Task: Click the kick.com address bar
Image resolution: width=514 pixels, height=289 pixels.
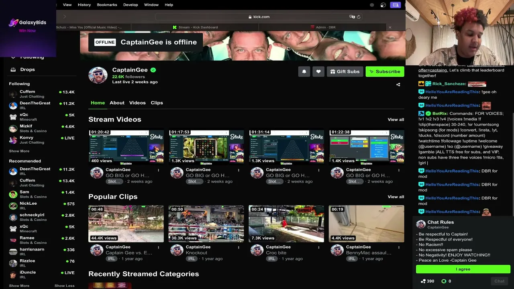Action: (x=259, y=17)
